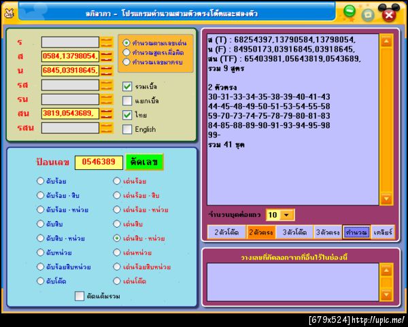Choose the ดับสิบ - หน่วย radio button
408x327 pixels.
pos(40,239)
